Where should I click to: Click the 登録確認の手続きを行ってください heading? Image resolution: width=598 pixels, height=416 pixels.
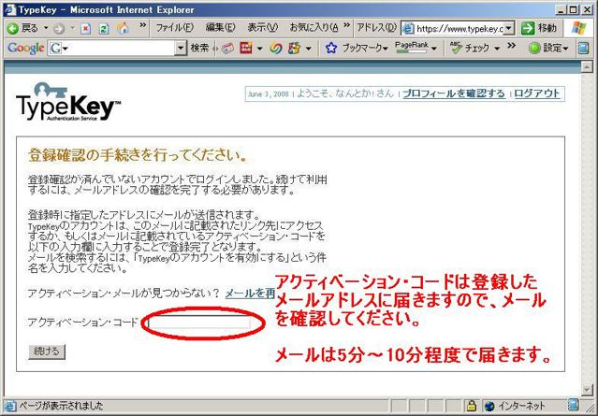pyautogui.click(x=139, y=155)
